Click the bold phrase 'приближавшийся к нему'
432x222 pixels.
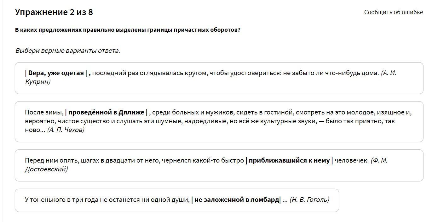tap(289, 160)
